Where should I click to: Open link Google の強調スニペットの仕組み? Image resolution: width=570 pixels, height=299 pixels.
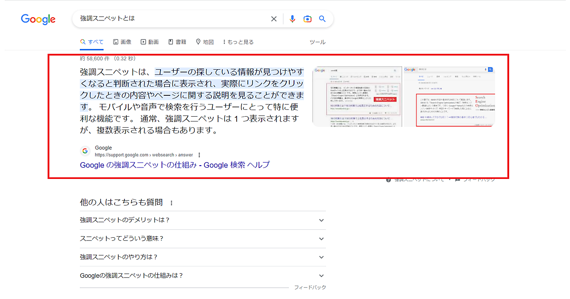tap(174, 165)
